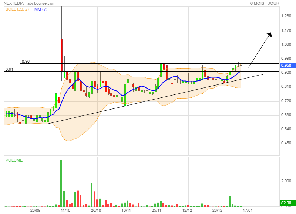The width and height of the screenshot is (296, 214).
Task: Click the 26/10 date label
Action: point(96,210)
